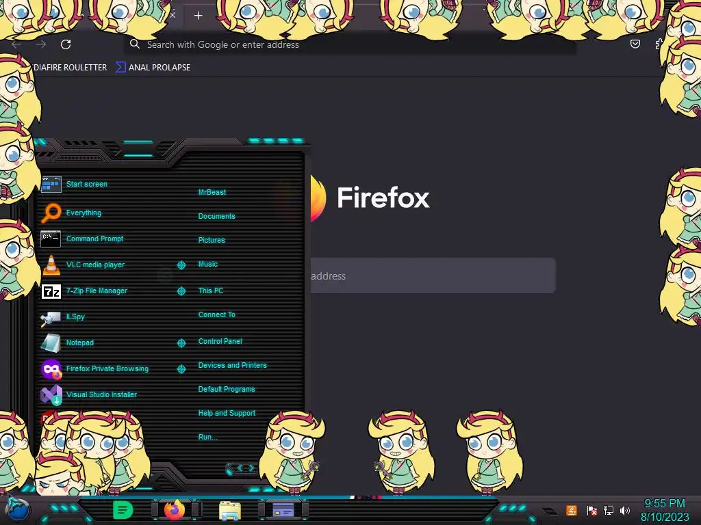Open the network tray icon
The width and height of the screenshot is (701, 525).
point(609,510)
